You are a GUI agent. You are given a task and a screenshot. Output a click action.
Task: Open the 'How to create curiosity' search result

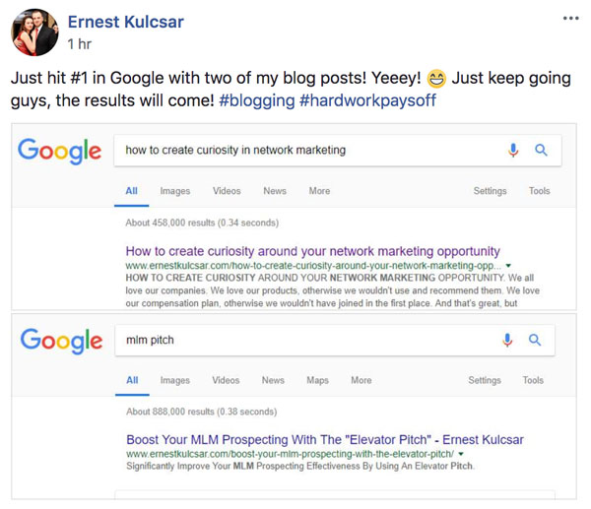312,251
